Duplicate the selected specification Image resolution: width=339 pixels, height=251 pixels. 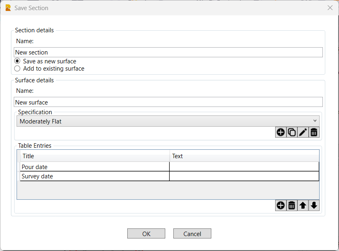pos(291,132)
